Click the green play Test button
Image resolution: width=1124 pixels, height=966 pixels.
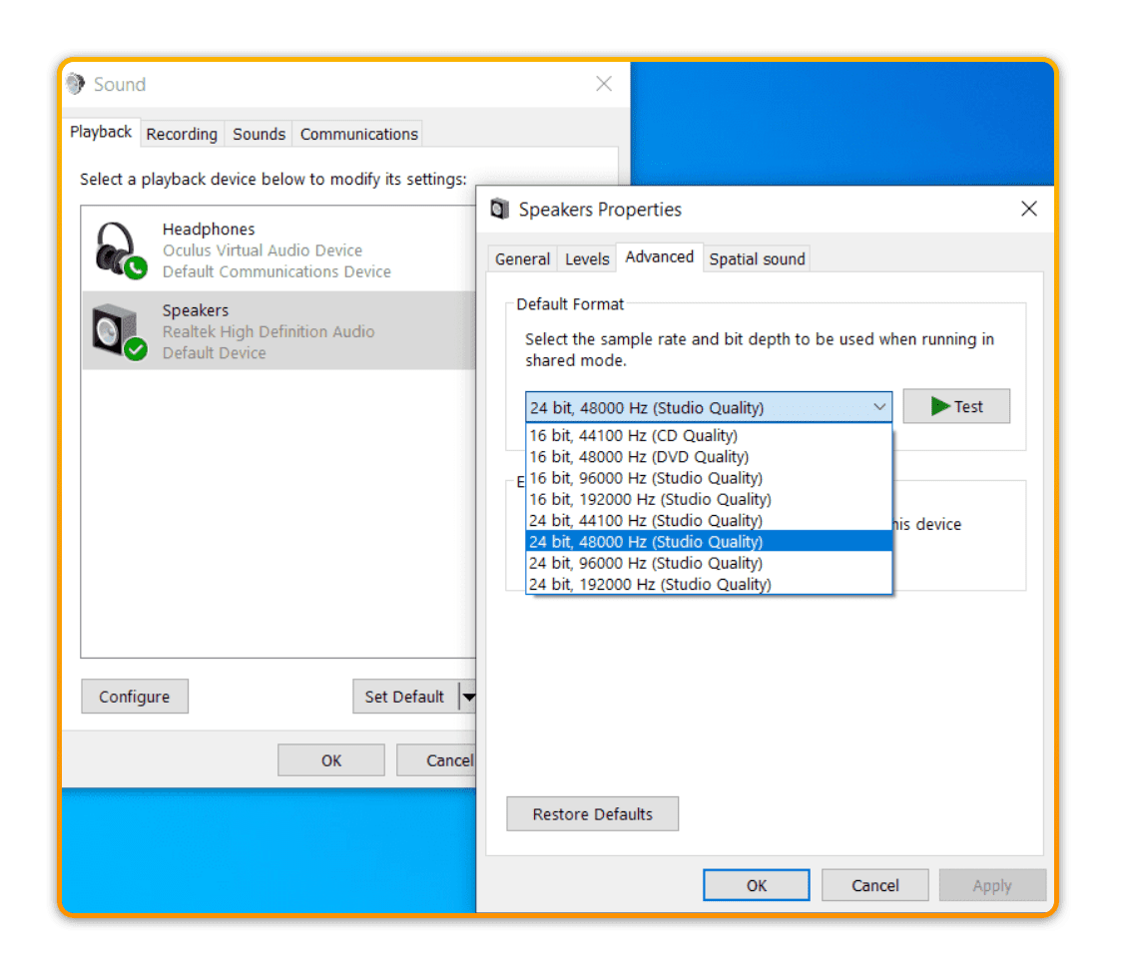pos(956,406)
